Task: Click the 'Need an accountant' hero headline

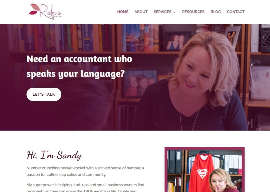Action: tap(79, 66)
